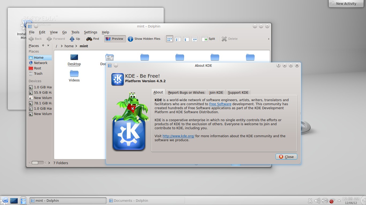Viewport: 366px width, 205px height.
Task: Select the About tab in About KDE
Action: click(158, 92)
